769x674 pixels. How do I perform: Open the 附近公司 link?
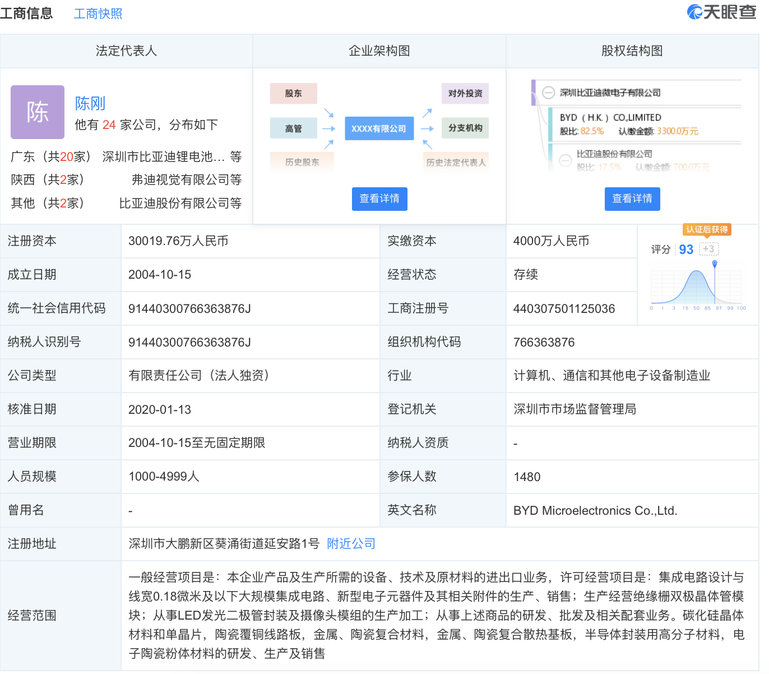(351, 544)
